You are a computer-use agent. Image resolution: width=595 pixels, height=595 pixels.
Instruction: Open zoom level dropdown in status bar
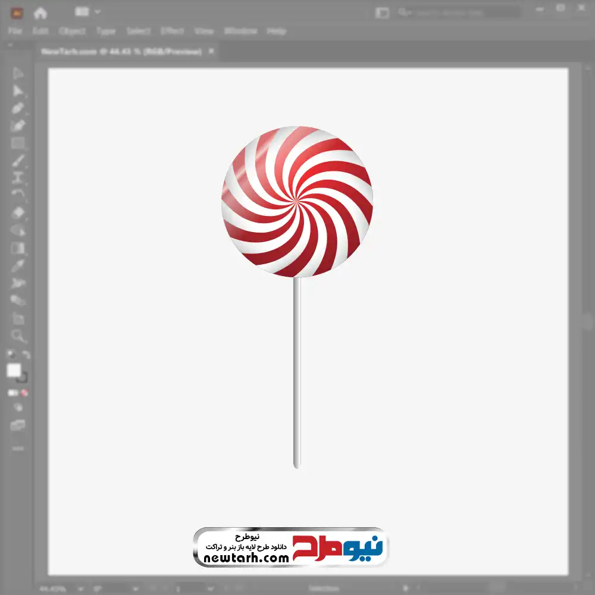(82, 589)
